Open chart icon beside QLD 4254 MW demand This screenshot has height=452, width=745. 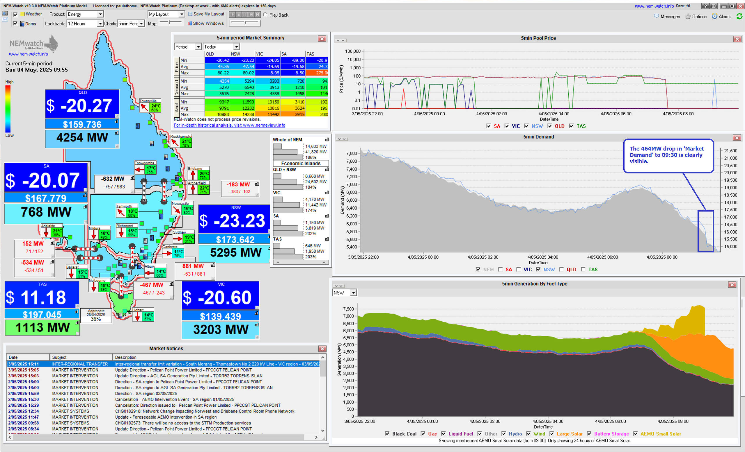117,133
